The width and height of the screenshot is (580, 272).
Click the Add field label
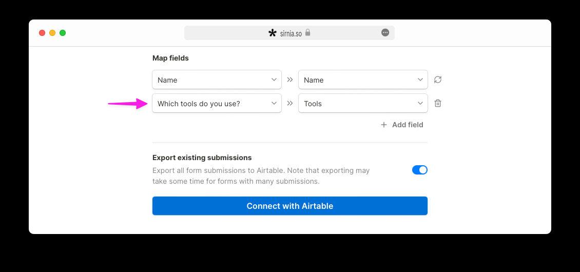(x=408, y=125)
